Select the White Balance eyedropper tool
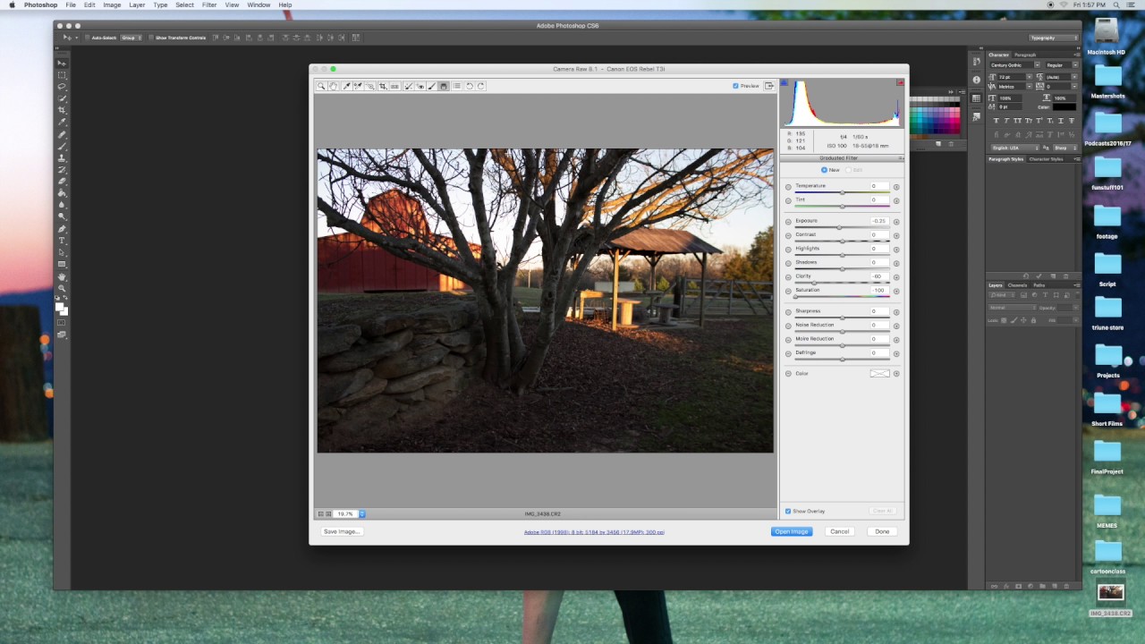This screenshot has width=1145, height=644. (x=346, y=86)
